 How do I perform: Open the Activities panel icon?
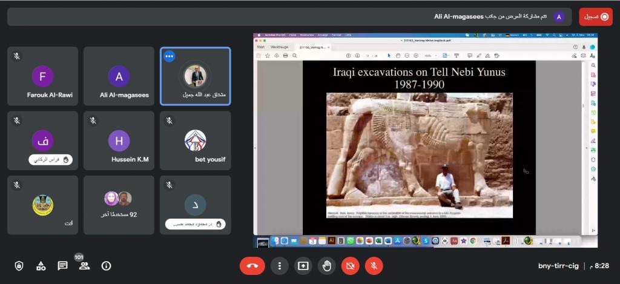41,266
